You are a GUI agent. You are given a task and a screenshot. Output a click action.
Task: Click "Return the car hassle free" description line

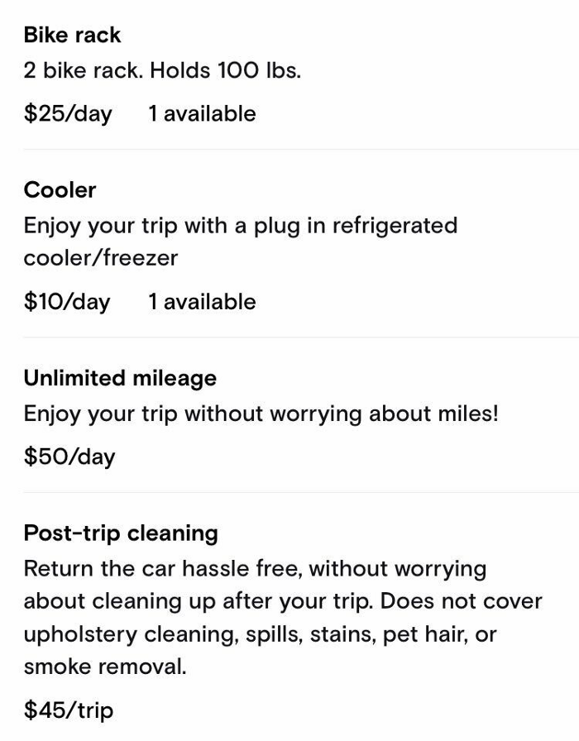pyautogui.click(x=255, y=568)
